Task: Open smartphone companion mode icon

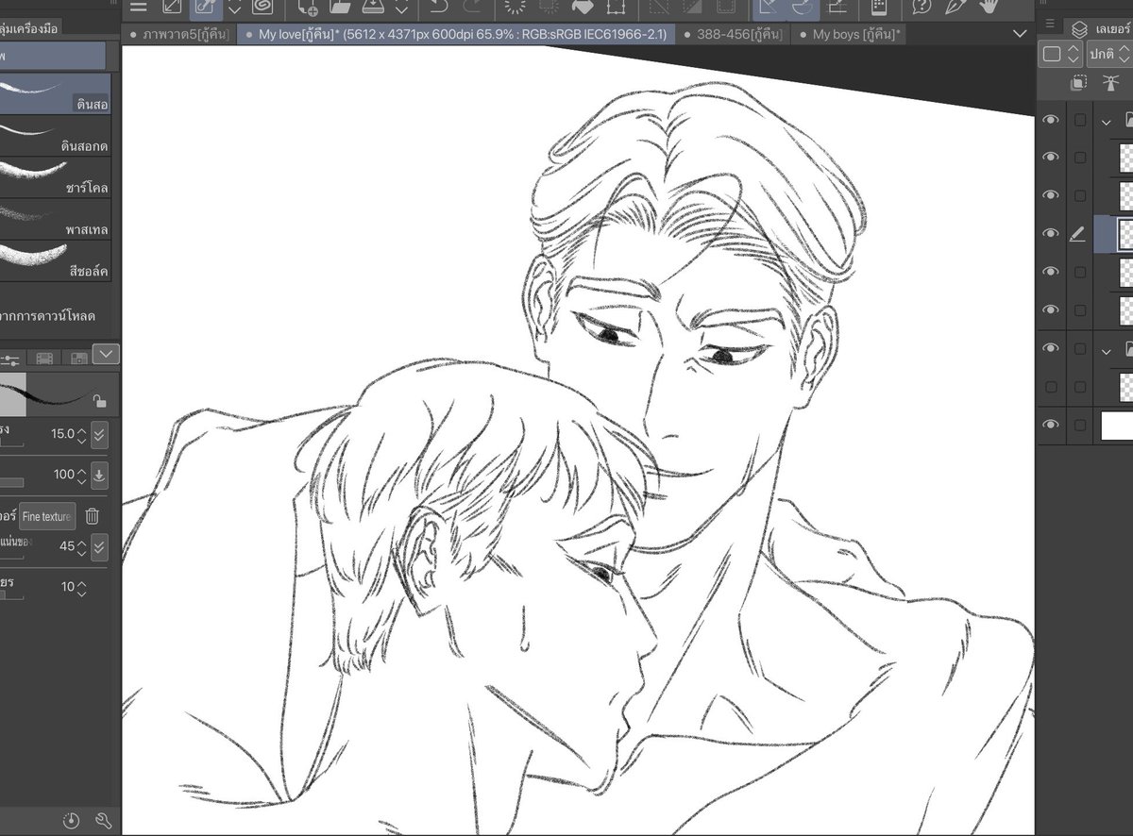Action: 879,6
